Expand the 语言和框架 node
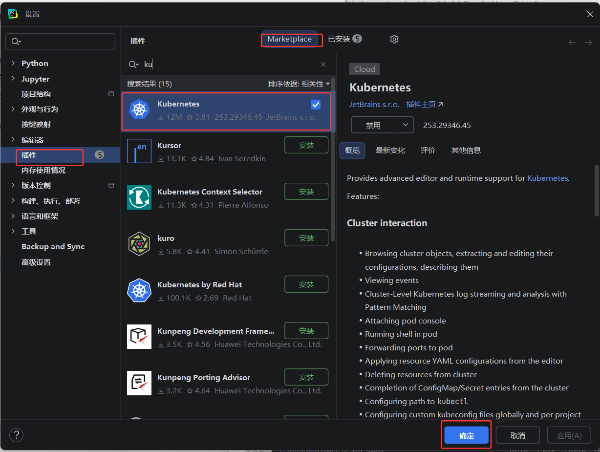This screenshot has height=452, width=600. click(x=13, y=216)
